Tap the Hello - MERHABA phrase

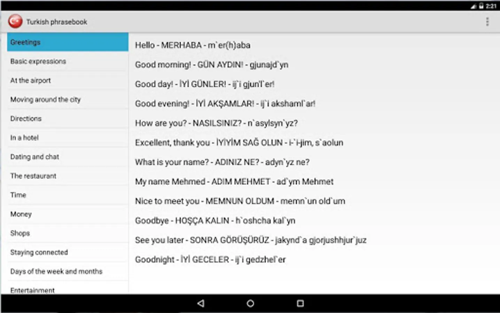(193, 45)
